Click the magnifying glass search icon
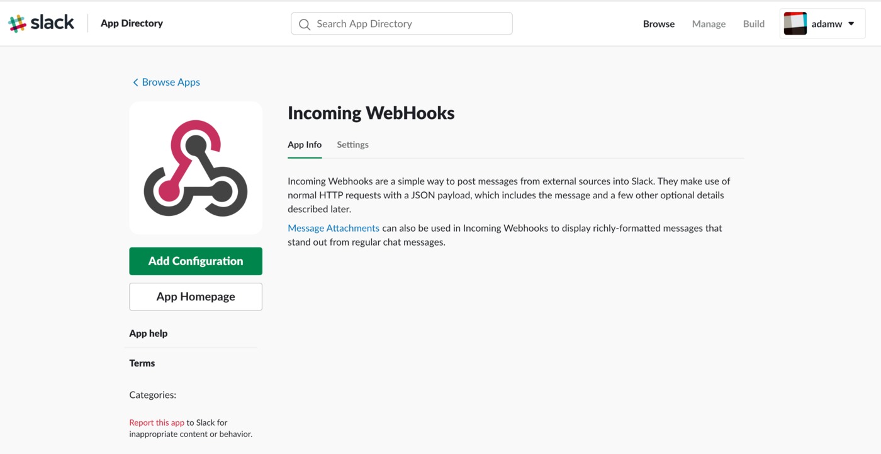This screenshot has width=881, height=454. click(305, 24)
